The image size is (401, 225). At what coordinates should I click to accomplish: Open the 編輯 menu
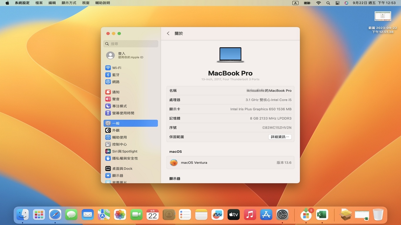click(52, 3)
